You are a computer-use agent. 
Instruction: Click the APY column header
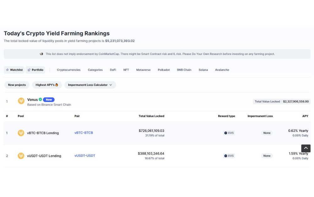point(305,116)
